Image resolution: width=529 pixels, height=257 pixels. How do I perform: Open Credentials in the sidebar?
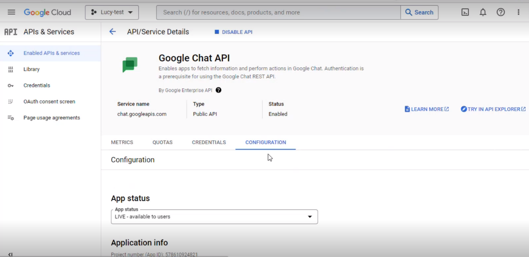tap(50, 86)
